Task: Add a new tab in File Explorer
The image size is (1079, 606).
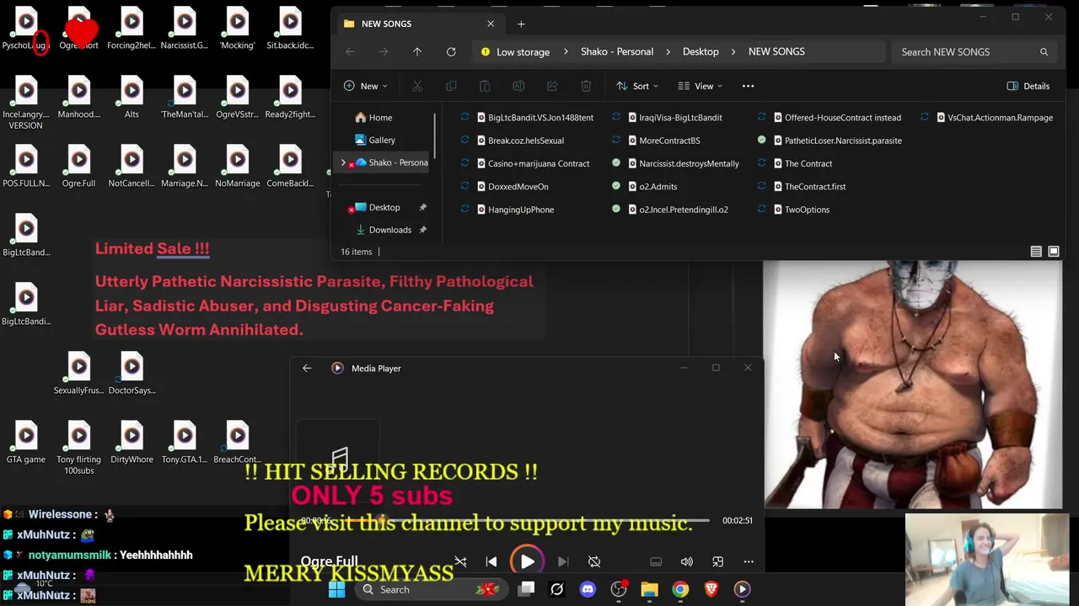Action: tap(521, 24)
